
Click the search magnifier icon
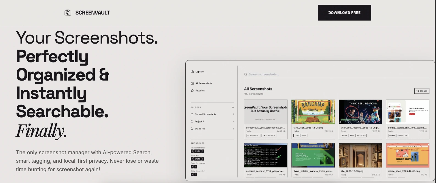tap(246, 74)
